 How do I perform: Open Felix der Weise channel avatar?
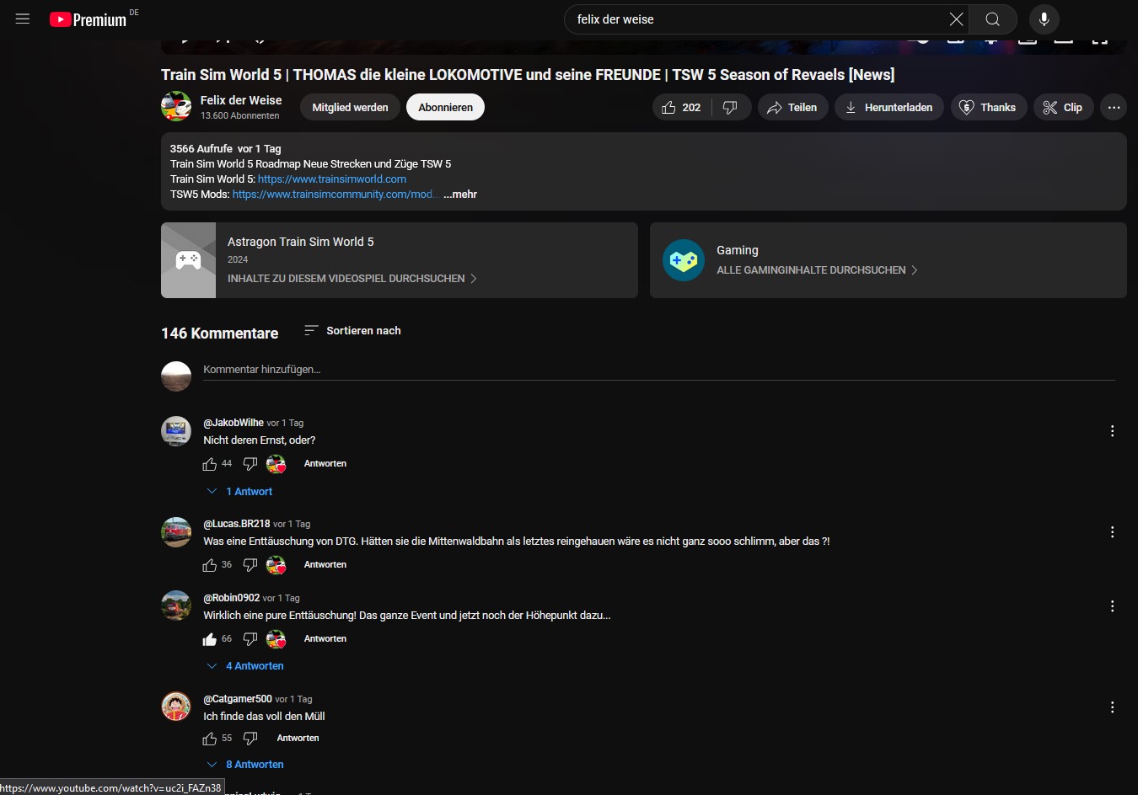point(176,106)
